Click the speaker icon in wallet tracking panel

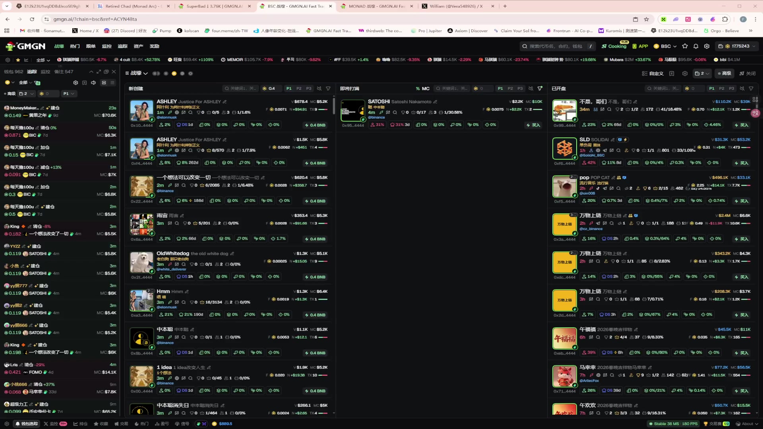[x=93, y=83]
